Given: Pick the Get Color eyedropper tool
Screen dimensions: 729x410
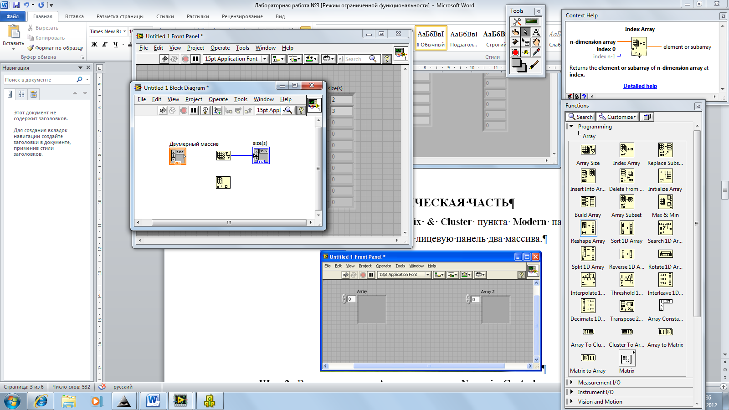Looking at the screenshot, I should (x=536, y=52).
